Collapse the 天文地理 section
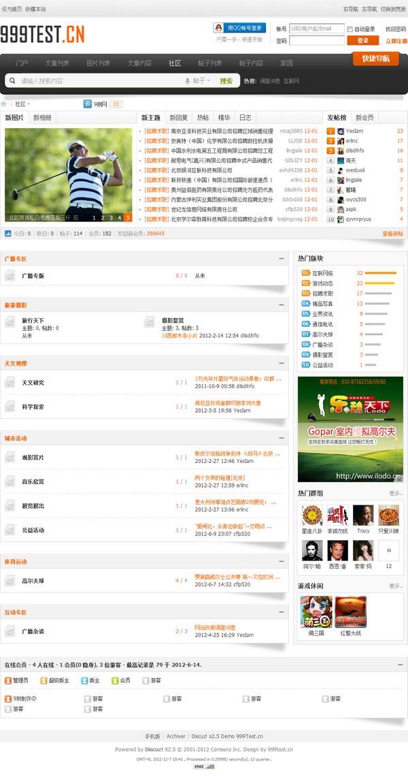Image resolution: width=408 pixels, height=777 pixels. point(282,363)
